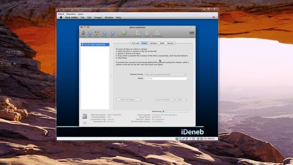Viewport: 293px width, 165px height.
Task: Open the Disk Utility menu
Action: (71, 17)
